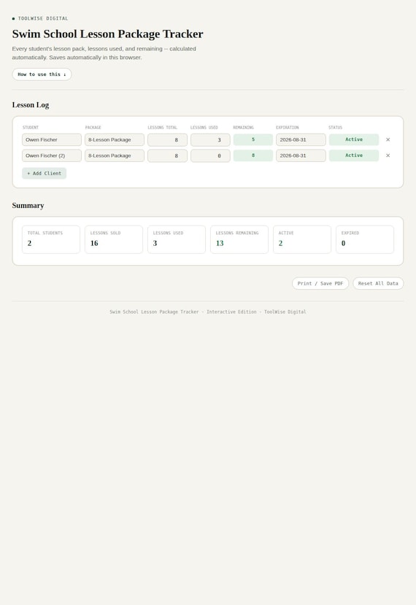Click the Lessons Used summary card
416x605 pixels.
point(177,239)
